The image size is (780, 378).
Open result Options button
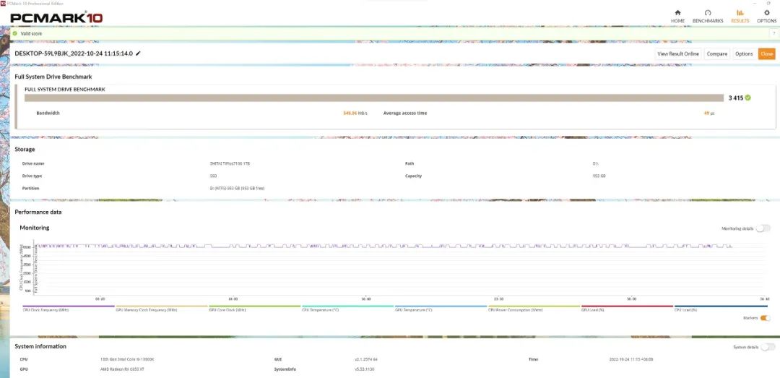(744, 53)
